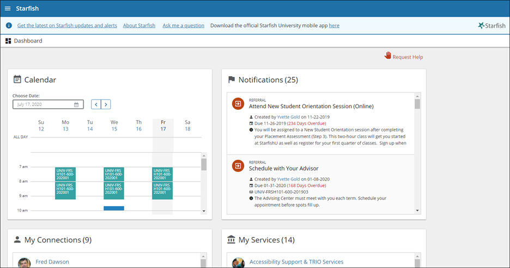The image size is (510, 268).
Task: Select Sunday 12 in the calendar
Action: coord(41,129)
